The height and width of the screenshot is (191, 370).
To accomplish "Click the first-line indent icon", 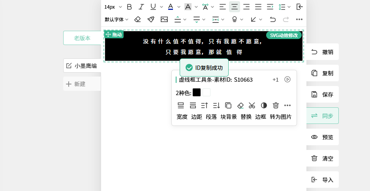I will pyautogui.click(x=270, y=7).
